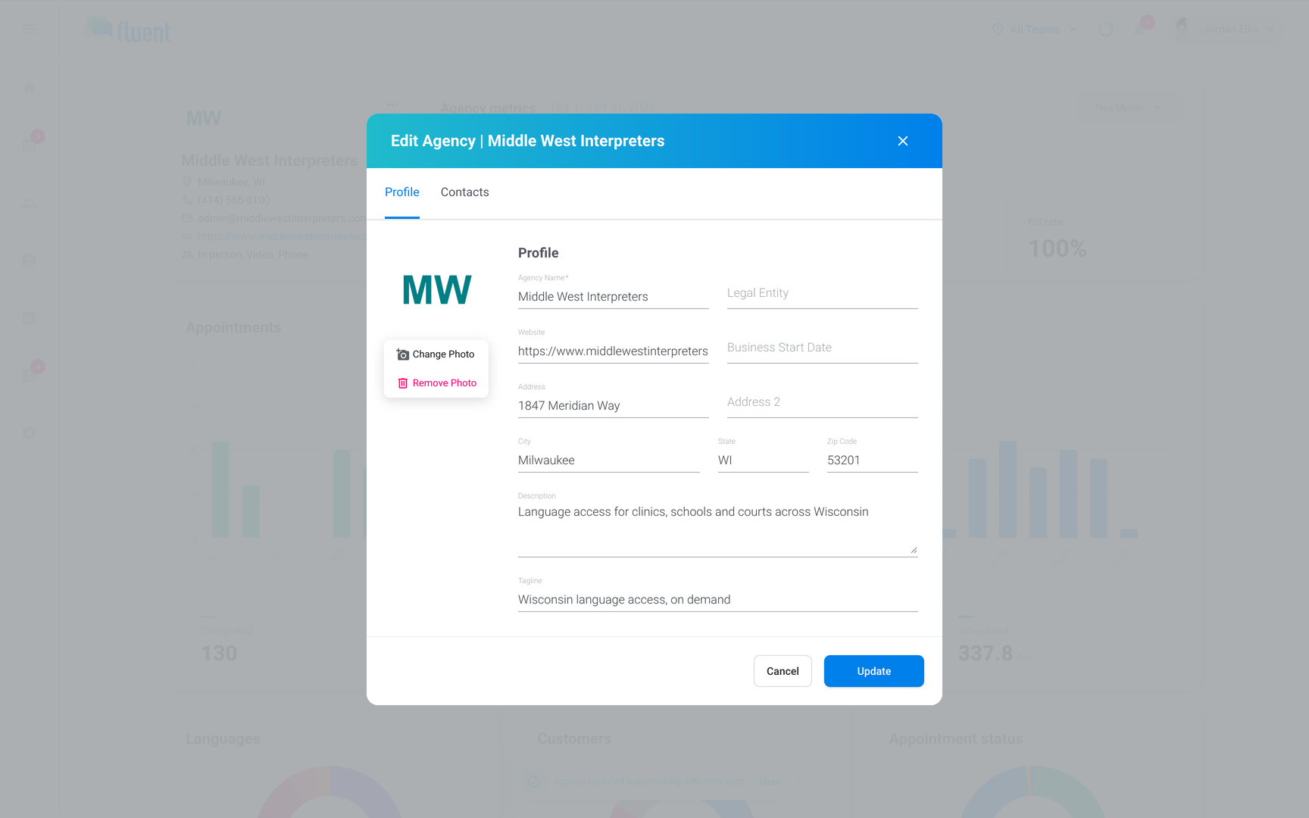The image size is (1309, 818).
Task: Grab the Description textarea resize handle
Action: (914, 550)
